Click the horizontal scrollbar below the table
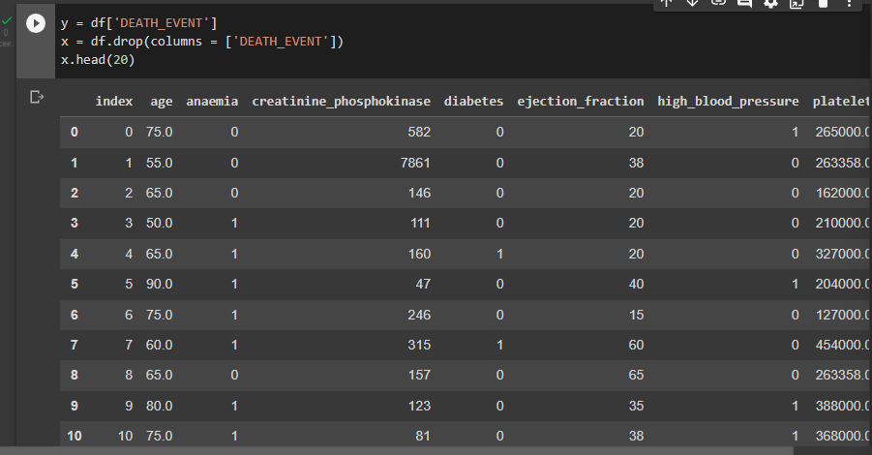This screenshot has width=872, height=455. pos(397,450)
